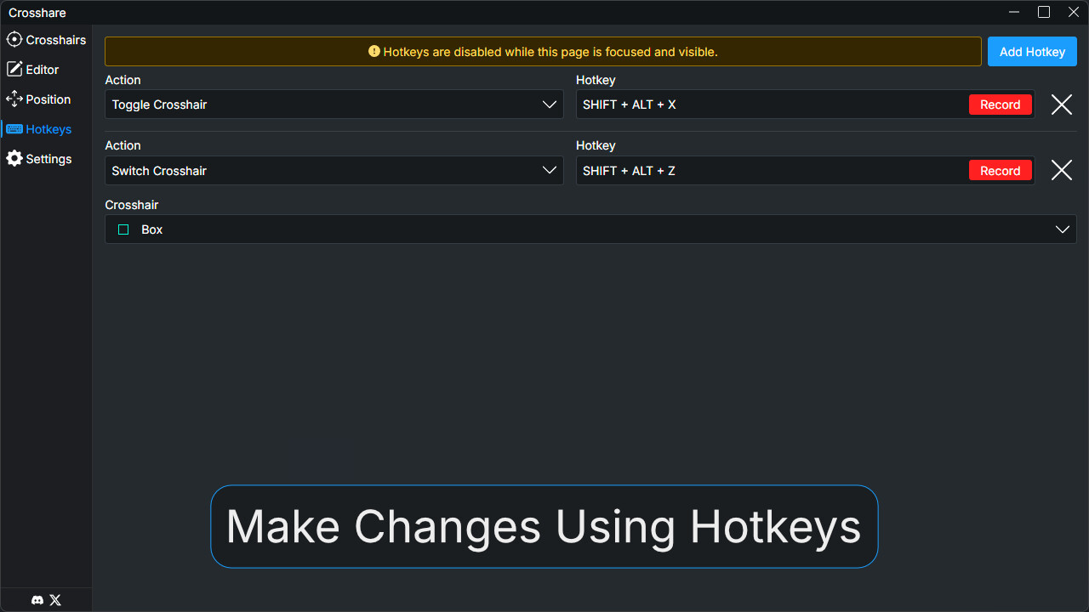Delete the Toggle Crosshair hotkey row
This screenshot has height=612, width=1089.
click(1061, 105)
